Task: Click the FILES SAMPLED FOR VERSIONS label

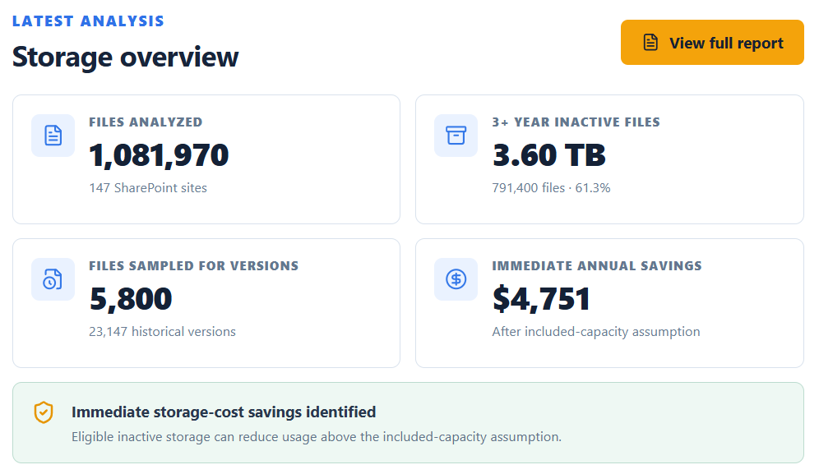Action: [x=194, y=265]
